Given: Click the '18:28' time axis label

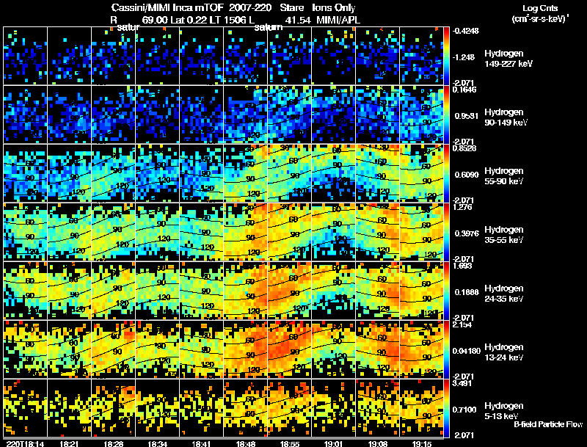Looking at the screenshot, I should point(114,443).
